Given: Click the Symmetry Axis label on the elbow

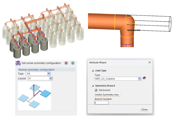Looking at the screenshot, I should point(134,30).
